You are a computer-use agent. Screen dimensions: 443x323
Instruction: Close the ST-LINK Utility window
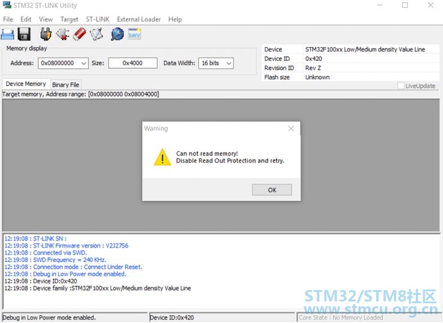[x=430, y=5]
